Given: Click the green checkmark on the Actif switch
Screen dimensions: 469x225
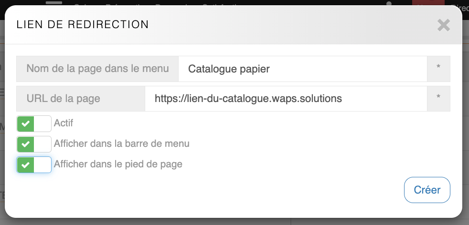Looking at the screenshot, I should (x=26, y=124).
